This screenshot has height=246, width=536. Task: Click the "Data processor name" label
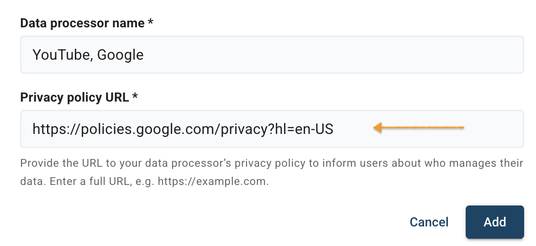(82, 23)
